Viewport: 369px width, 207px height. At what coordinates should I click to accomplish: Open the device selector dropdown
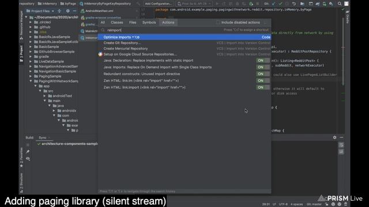click(x=194, y=4)
